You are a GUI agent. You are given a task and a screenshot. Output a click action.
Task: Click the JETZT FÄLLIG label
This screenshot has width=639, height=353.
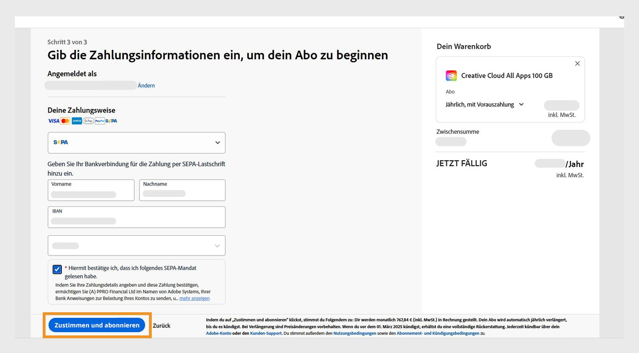(462, 163)
